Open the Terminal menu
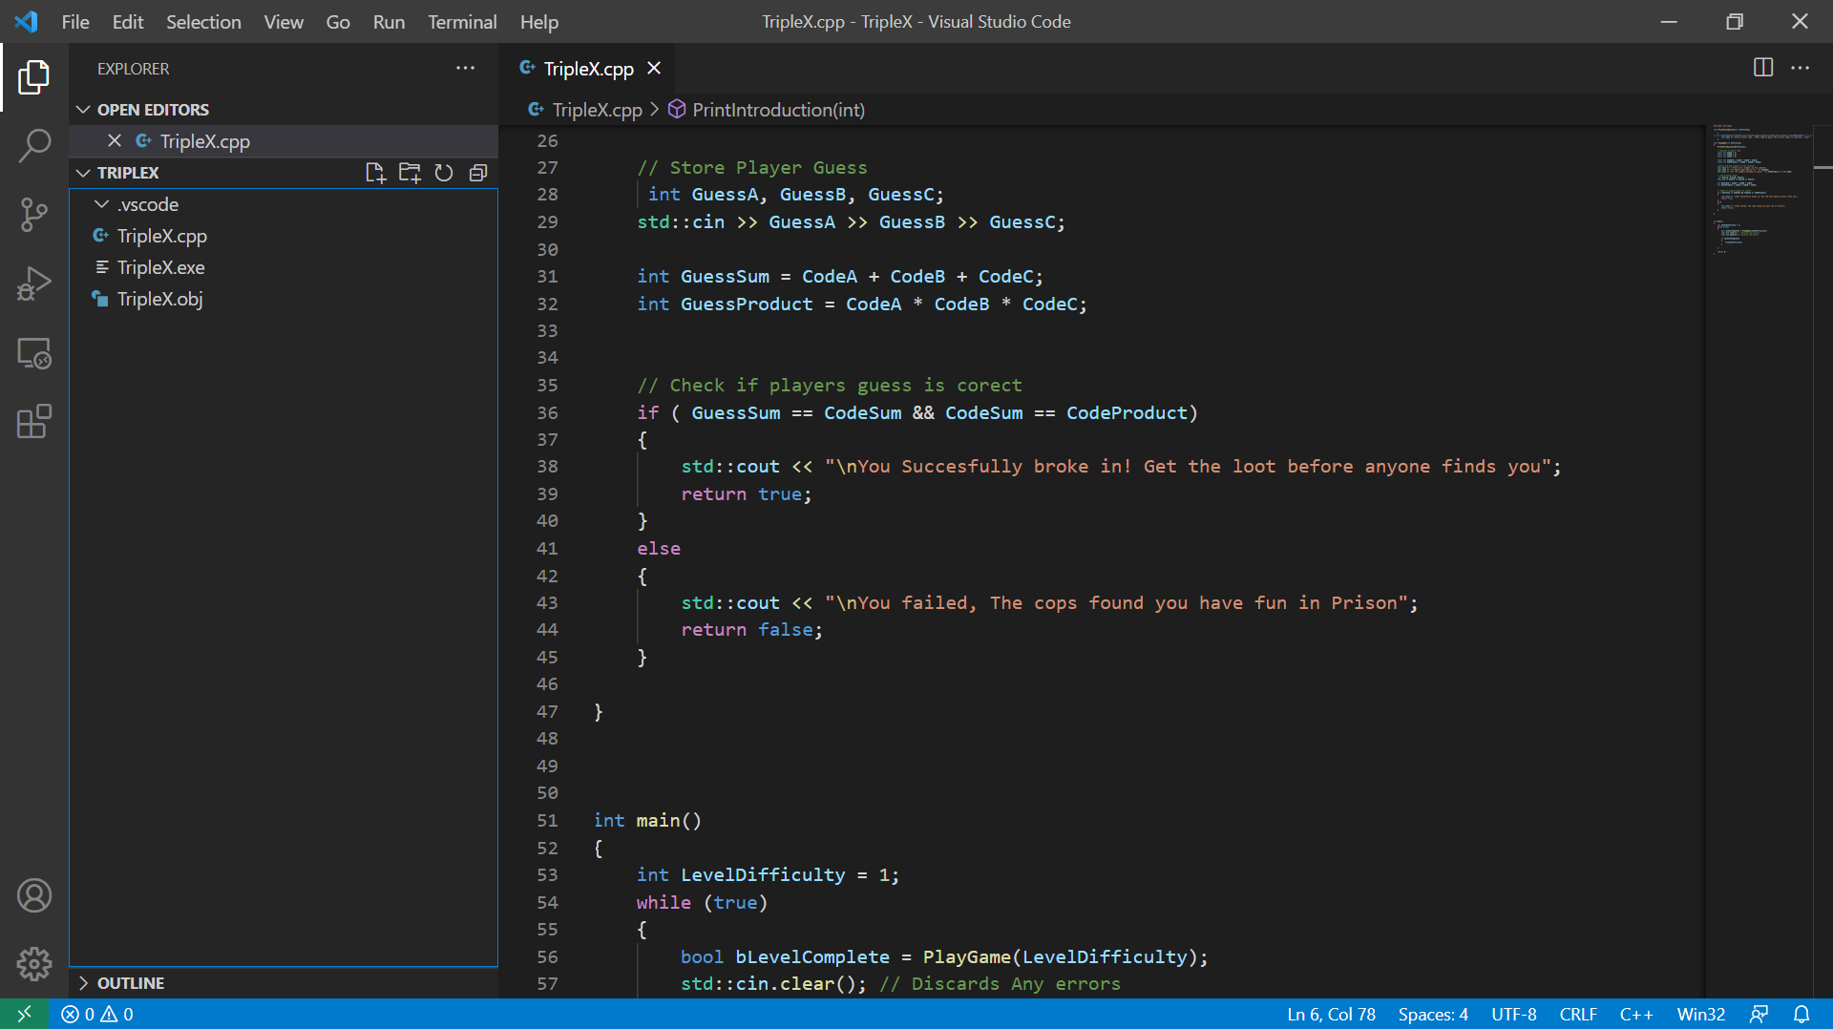 tap(462, 21)
